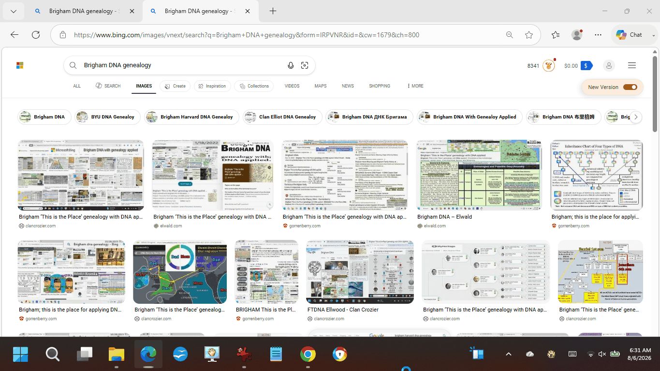This screenshot has width=660, height=371.
Task: Open visual search camera icon
Action: (305, 65)
